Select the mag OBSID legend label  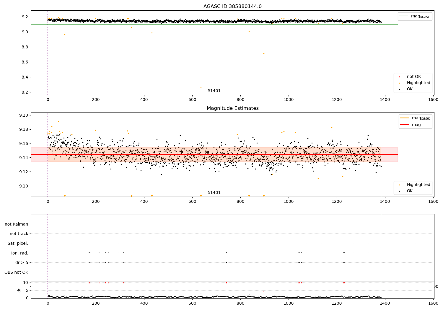click(x=421, y=118)
